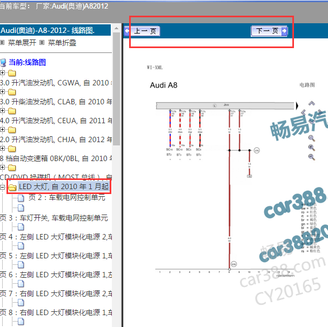328x327 pixels.
Task: Select 4.0 升汽油发动机, CEUA label
Action: [x=56, y=121]
